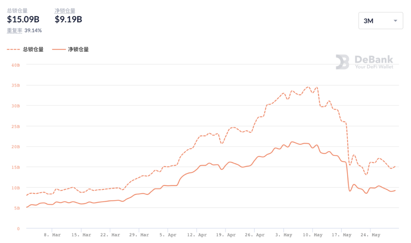This screenshot has height=243, width=411.
Task: Click the 40B y-axis label
Action: click(x=16, y=65)
